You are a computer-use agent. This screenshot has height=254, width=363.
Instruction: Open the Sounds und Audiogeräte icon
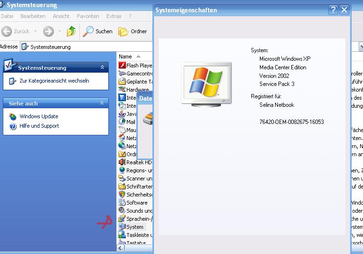(122, 210)
